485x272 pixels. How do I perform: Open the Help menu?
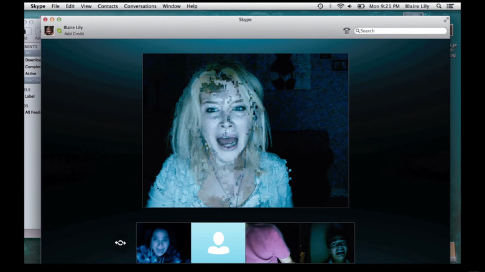click(x=192, y=6)
